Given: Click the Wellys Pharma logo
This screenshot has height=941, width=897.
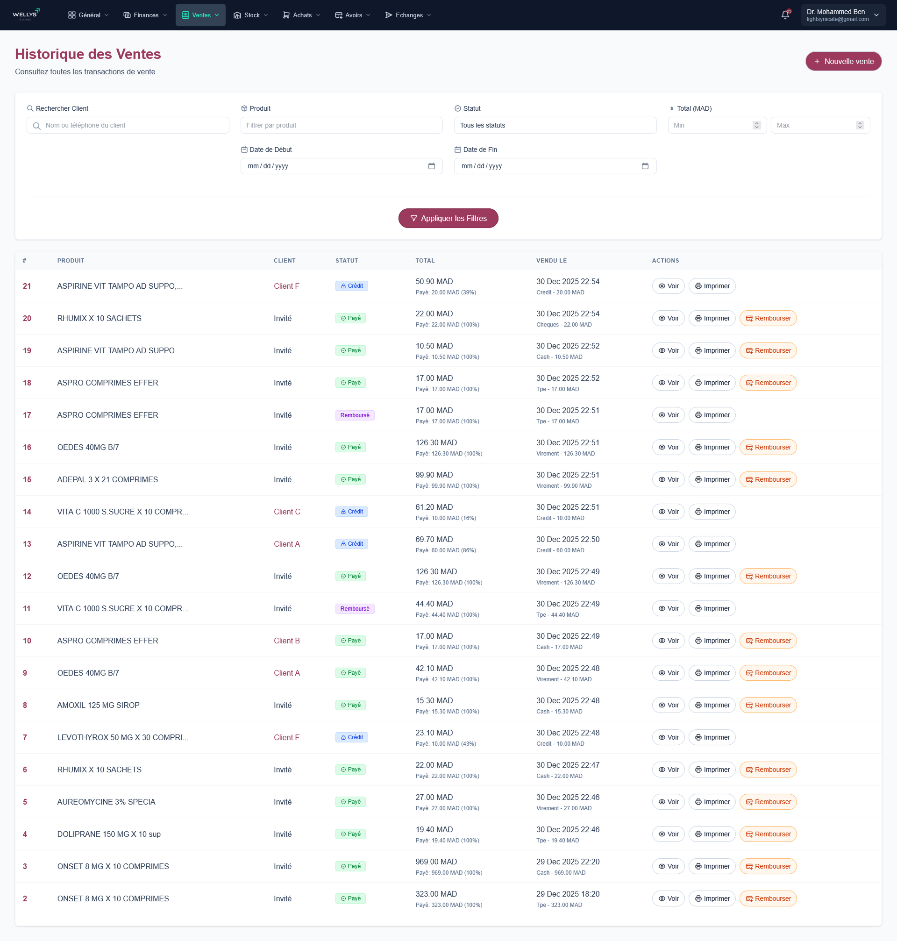Looking at the screenshot, I should click(x=26, y=14).
